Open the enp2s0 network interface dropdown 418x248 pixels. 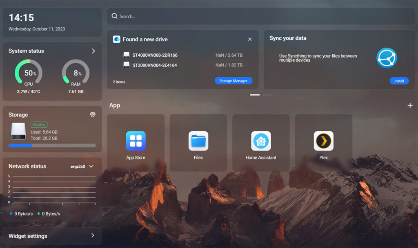[91, 166]
